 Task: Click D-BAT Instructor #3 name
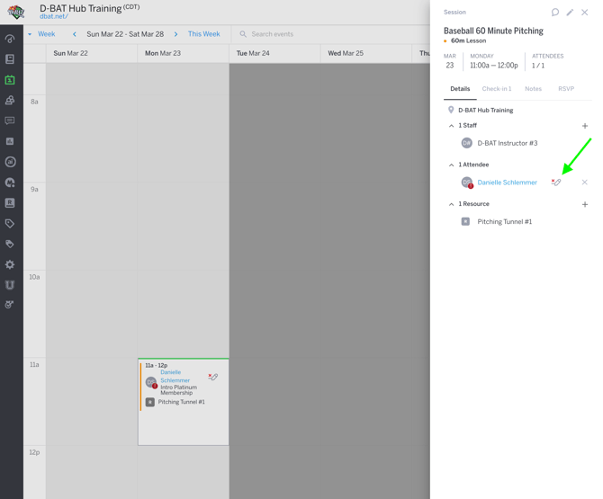[x=508, y=143]
